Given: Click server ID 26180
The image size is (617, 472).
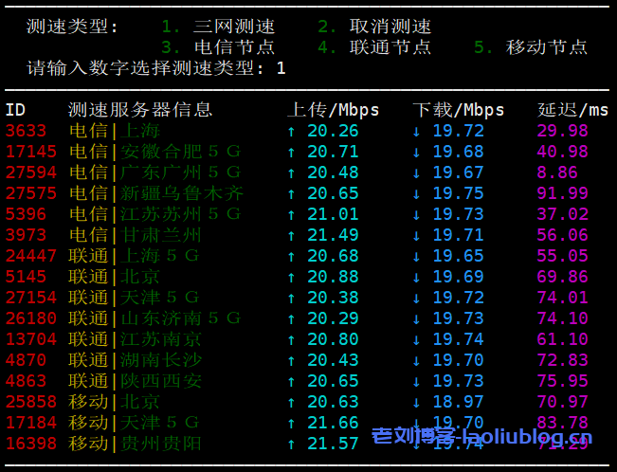Looking at the screenshot, I should click(31, 318).
